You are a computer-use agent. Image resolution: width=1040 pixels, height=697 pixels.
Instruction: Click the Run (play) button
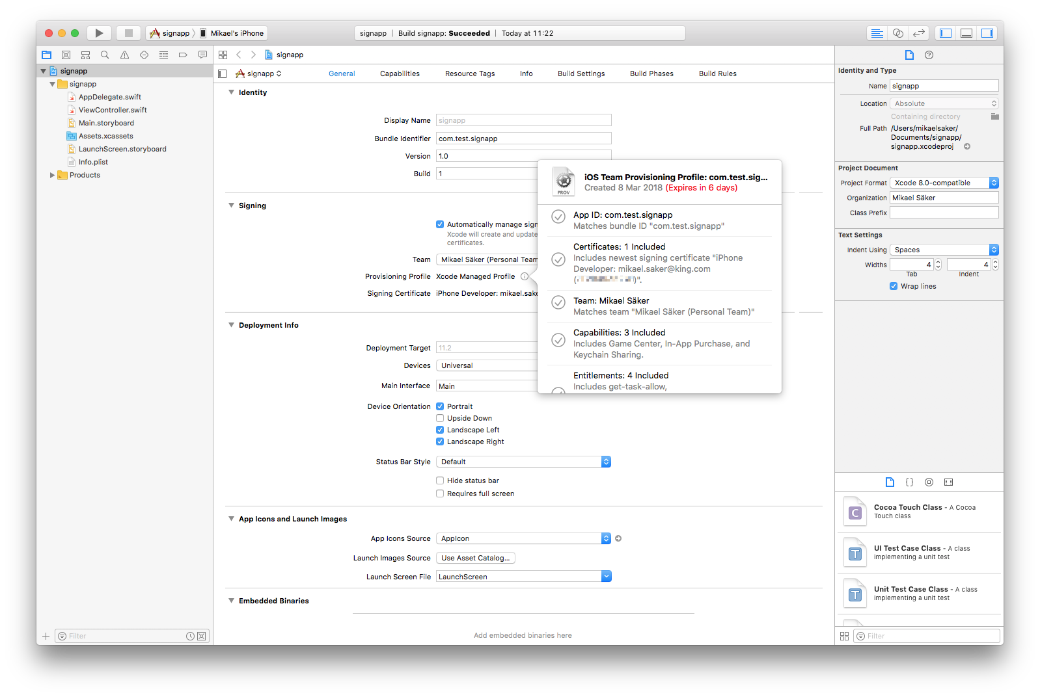point(99,33)
